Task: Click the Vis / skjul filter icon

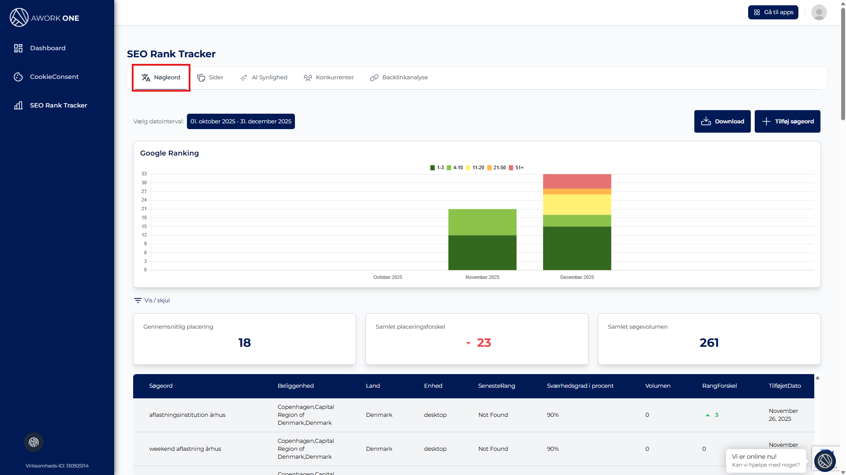Action: (138, 301)
